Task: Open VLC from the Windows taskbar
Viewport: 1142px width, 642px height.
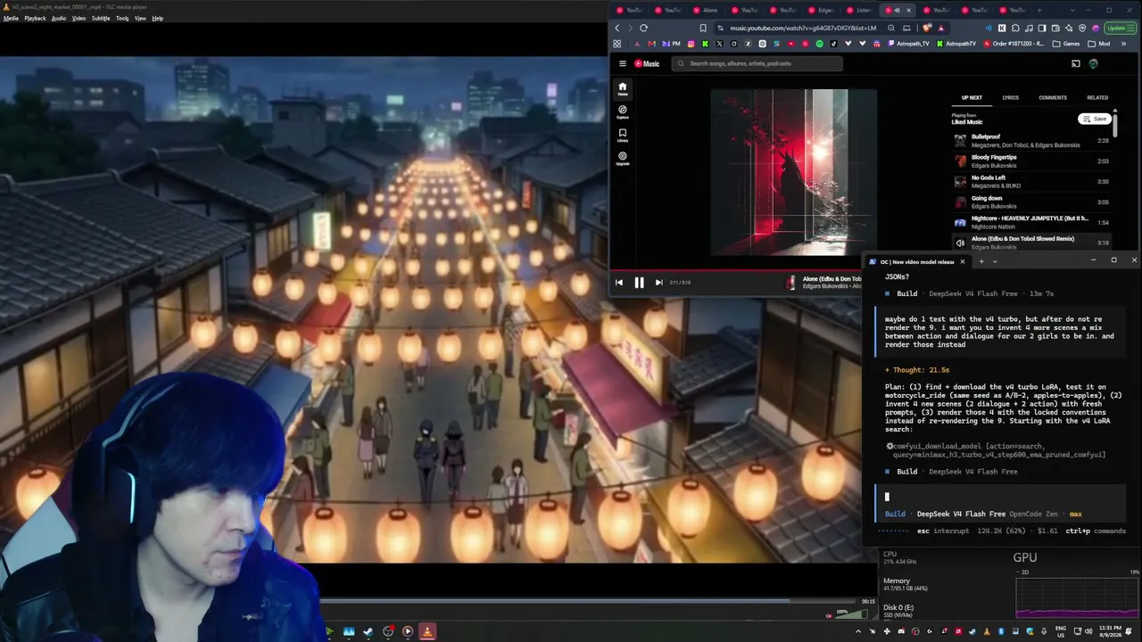Action: (x=427, y=631)
